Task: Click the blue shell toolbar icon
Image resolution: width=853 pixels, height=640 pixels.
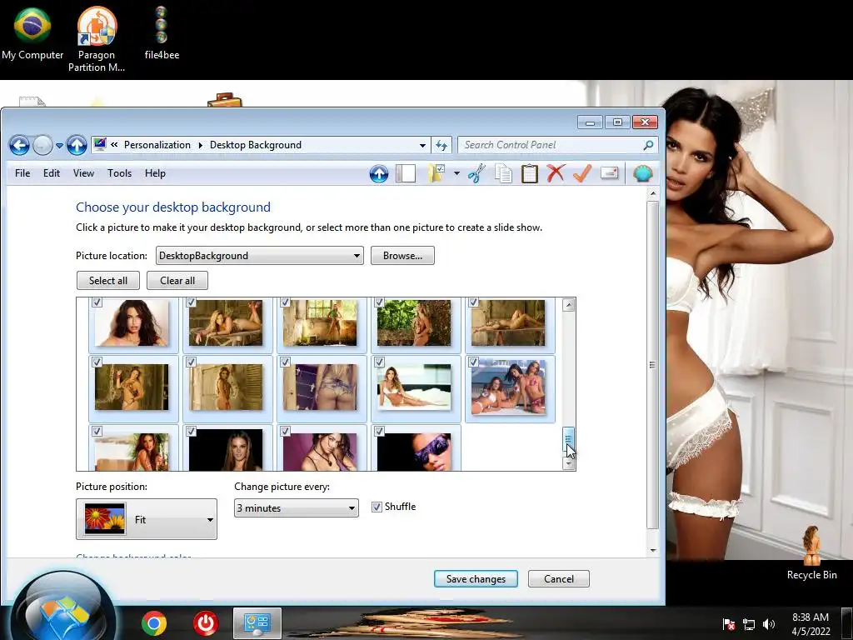Action: click(x=643, y=173)
